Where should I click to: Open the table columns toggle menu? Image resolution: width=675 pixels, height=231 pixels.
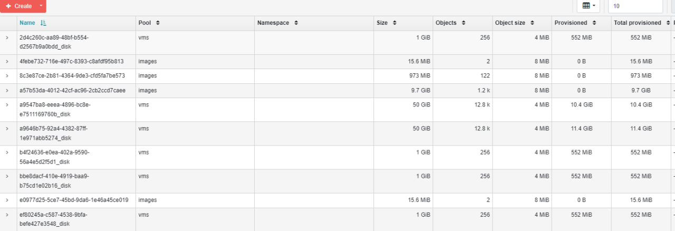click(x=589, y=6)
